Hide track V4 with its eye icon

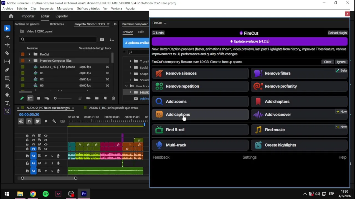pos(46,135)
